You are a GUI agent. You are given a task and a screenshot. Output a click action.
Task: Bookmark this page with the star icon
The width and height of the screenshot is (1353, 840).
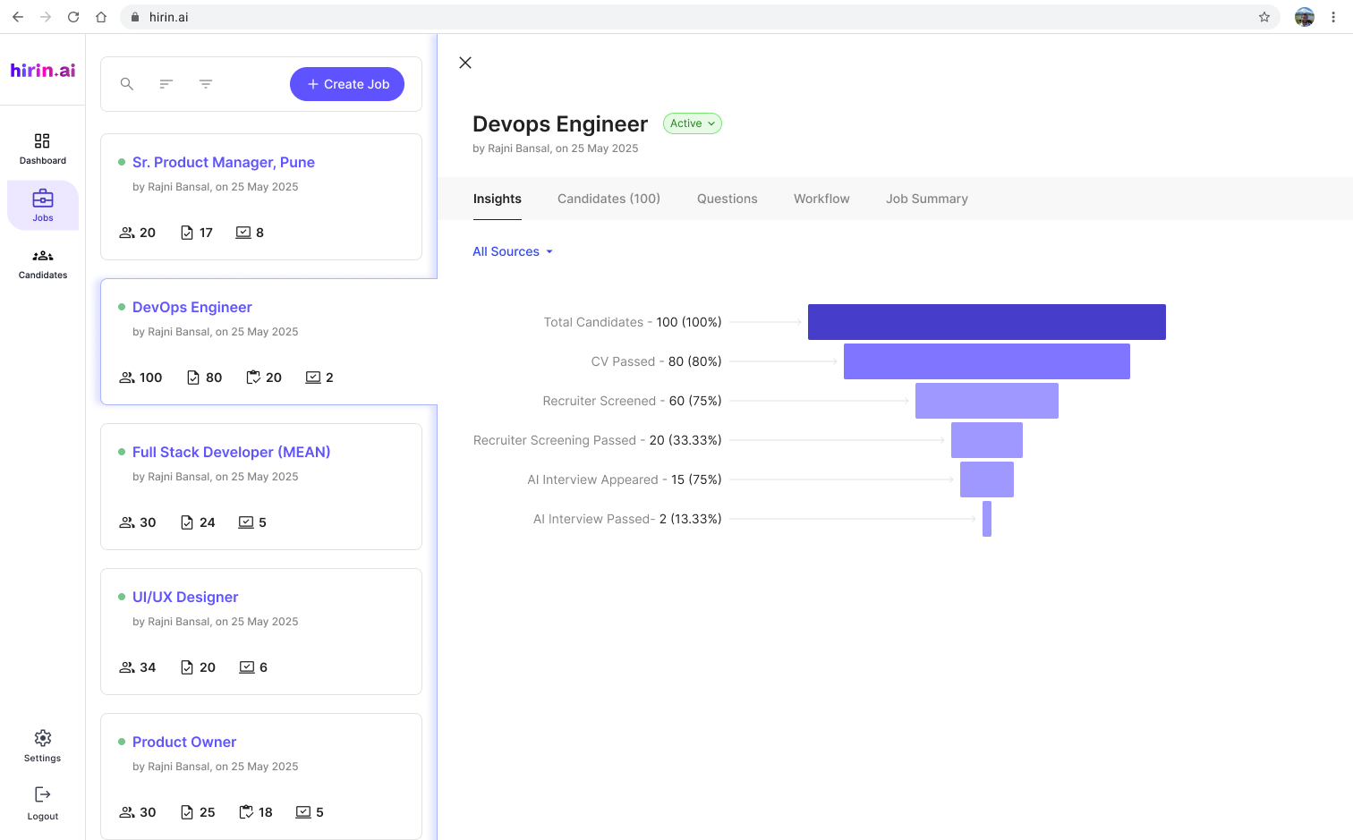(x=1264, y=17)
